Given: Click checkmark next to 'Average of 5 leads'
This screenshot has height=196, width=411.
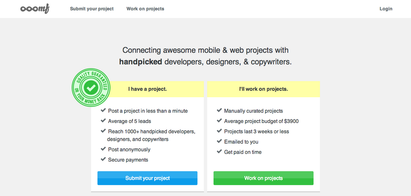Looking at the screenshot, I should pos(103,120).
